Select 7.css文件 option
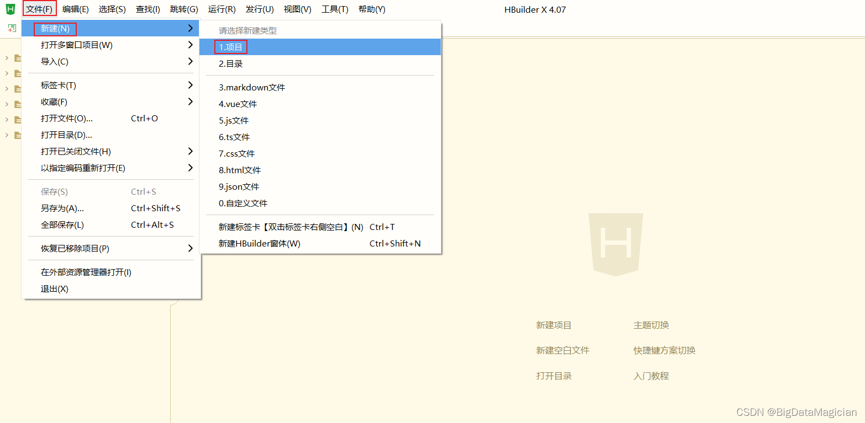The width and height of the screenshot is (865, 423). tap(320, 154)
